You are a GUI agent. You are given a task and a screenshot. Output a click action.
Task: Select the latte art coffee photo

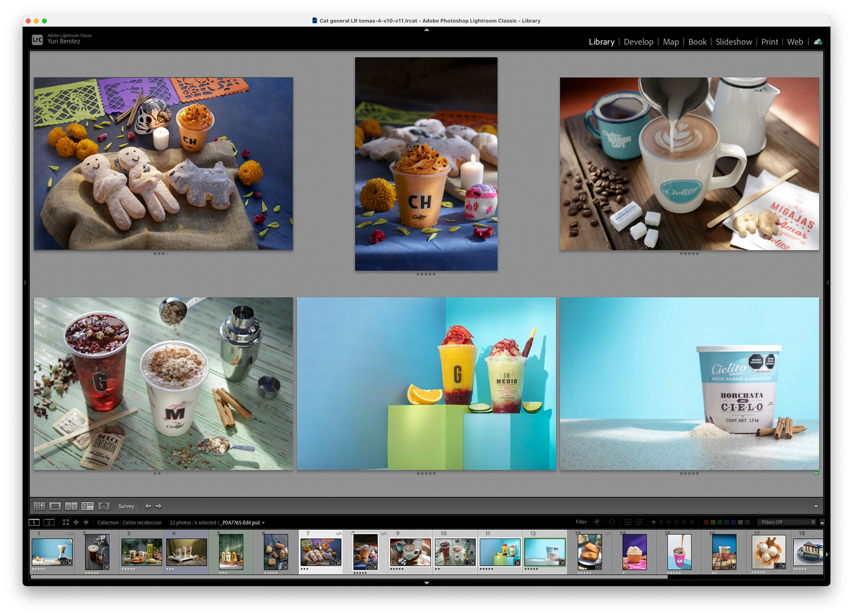point(689,163)
